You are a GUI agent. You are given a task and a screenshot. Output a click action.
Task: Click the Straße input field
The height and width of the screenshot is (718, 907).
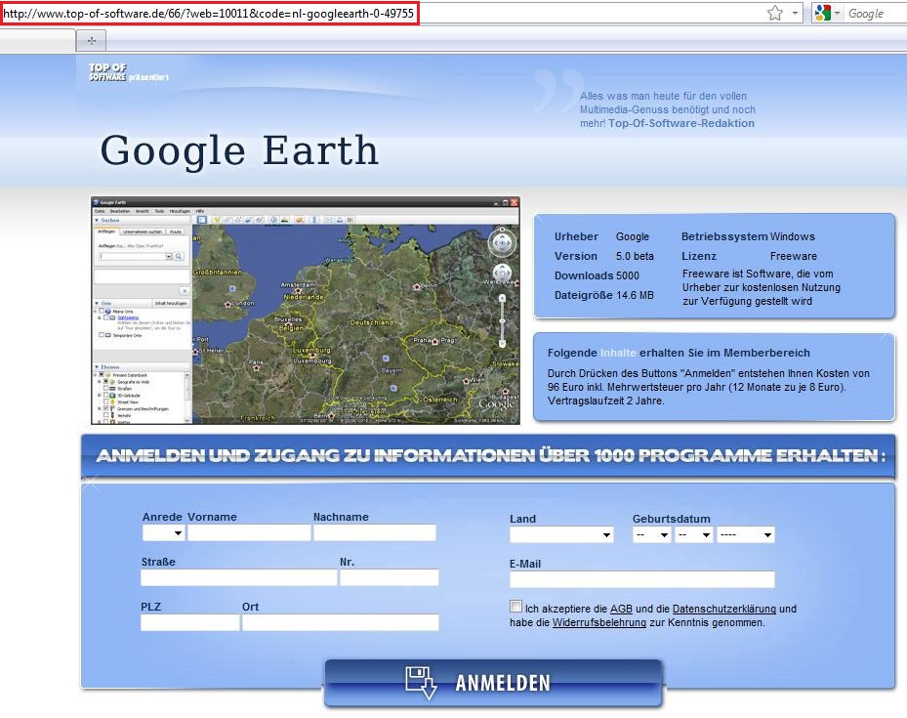click(x=239, y=577)
